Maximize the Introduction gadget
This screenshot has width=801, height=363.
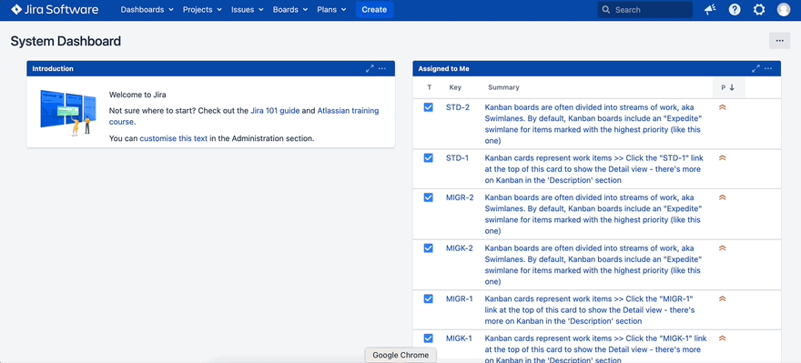(370, 68)
